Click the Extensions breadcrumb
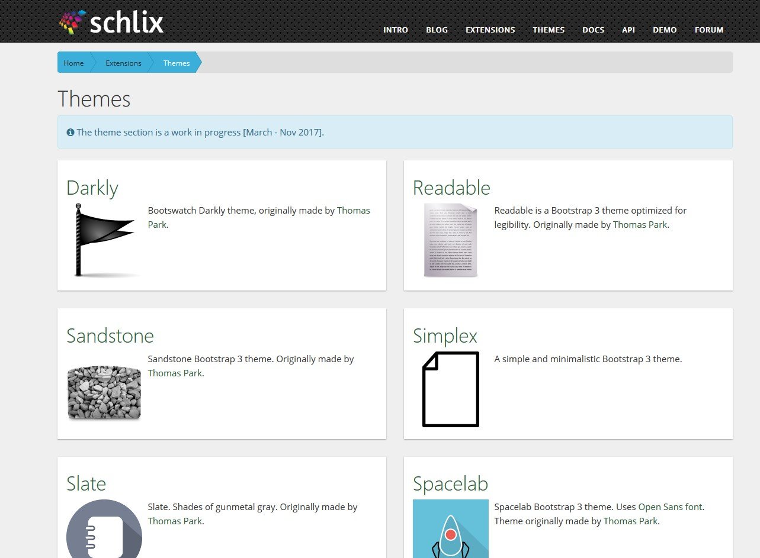The width and height of the screenshot is (760, 558). tap(123, 63)
